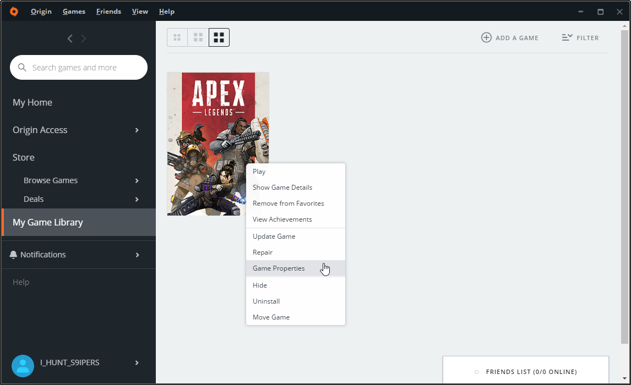Expand the Deals section
Image resolution: width=631 pixels, height=385 pixels.
point(137,199)
